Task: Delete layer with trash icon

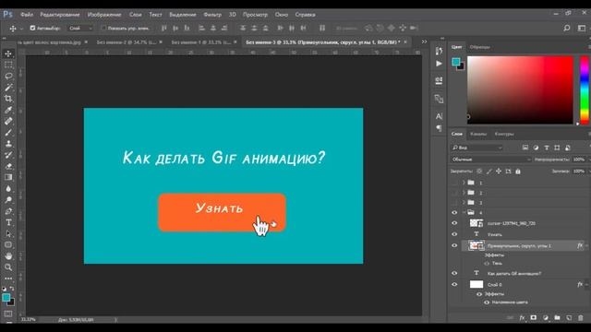Action: pyautogui.click(x=581, y=318)
